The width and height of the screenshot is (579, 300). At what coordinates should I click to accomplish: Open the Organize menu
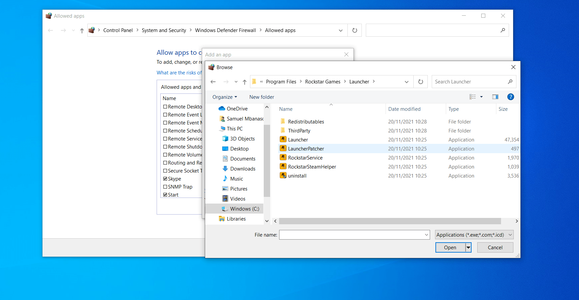pyautogui.click(x=225, y=97)
